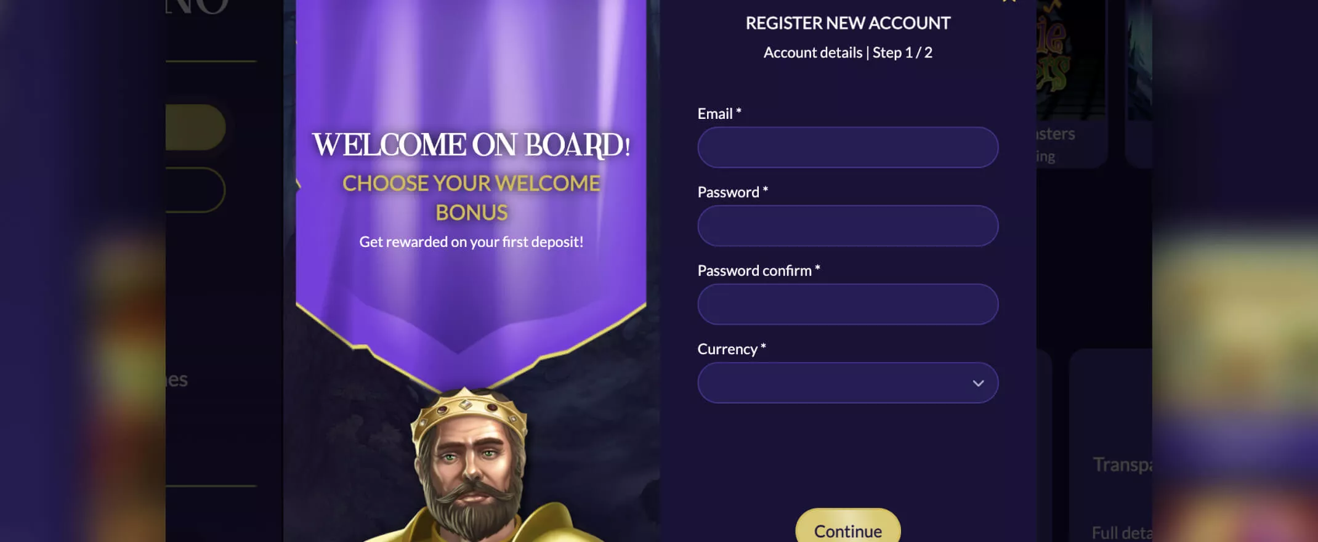Click the Currency label

pos(731,349)
